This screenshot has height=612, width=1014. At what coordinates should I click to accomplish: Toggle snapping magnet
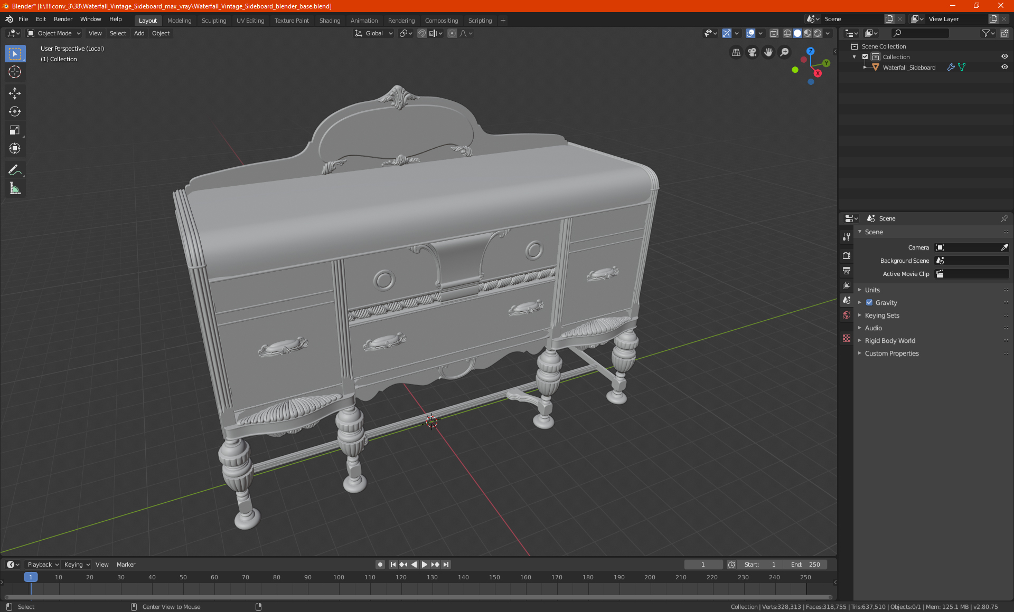click(422, 33)
